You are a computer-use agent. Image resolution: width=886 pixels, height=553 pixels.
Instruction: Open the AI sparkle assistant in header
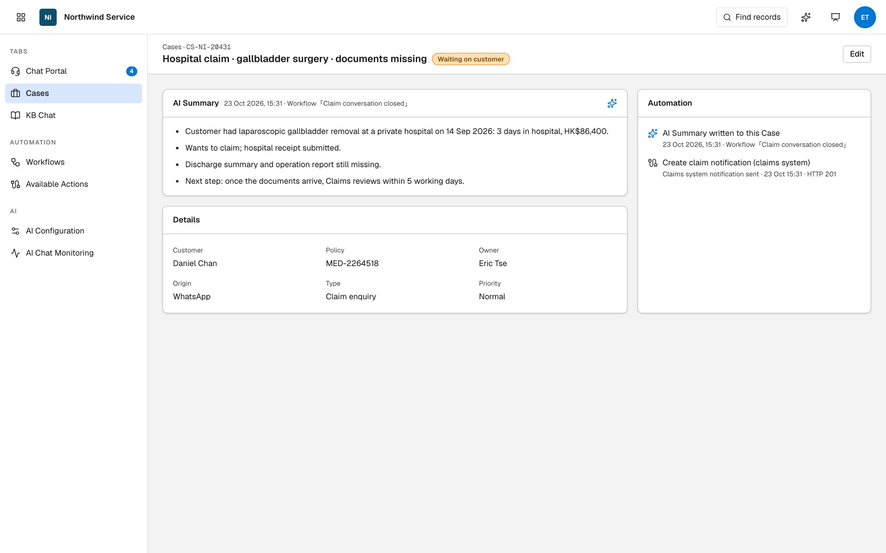click(x=806, y=17)
